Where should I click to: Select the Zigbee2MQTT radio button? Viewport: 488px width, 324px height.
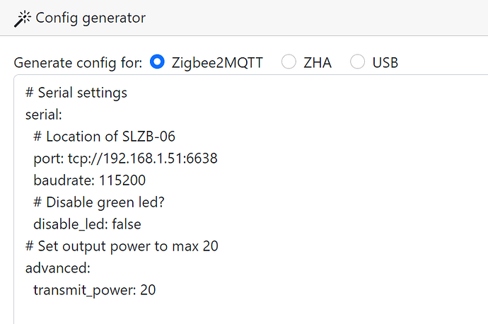click(x=156, y=62)
